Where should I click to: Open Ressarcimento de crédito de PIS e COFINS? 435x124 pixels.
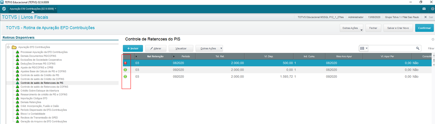pos(44,94)
